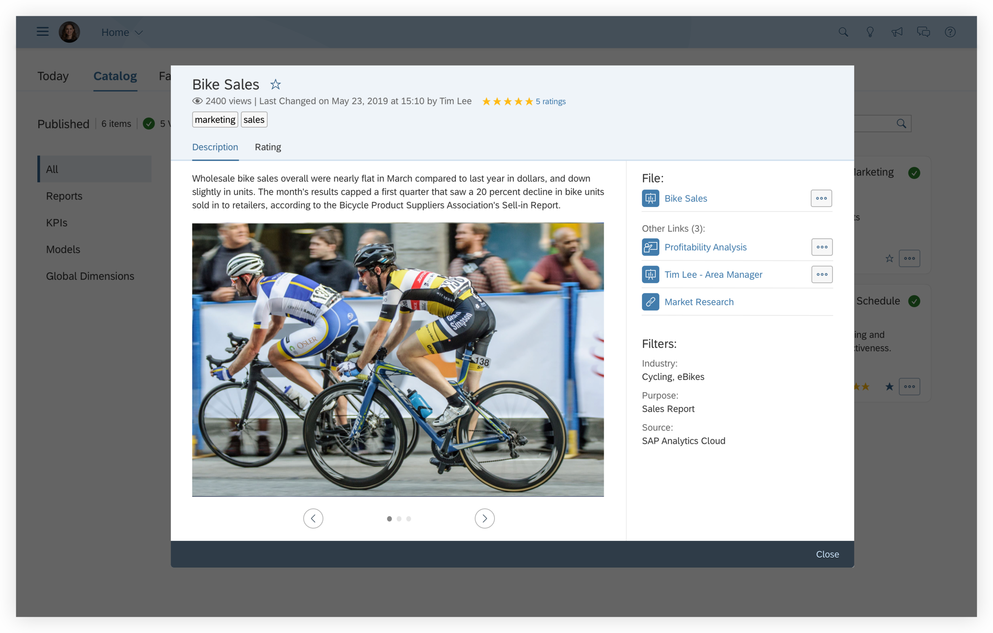This screenshot has height=633, width=993.
Task: Select the Description tab
Action: click(x=215, y=147)
